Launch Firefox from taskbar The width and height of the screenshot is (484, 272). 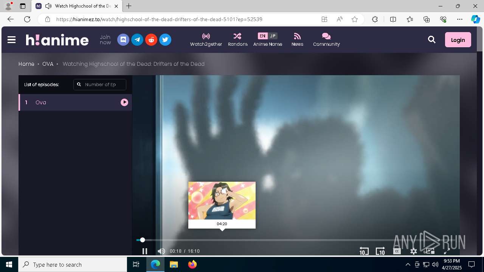(192, 264)
